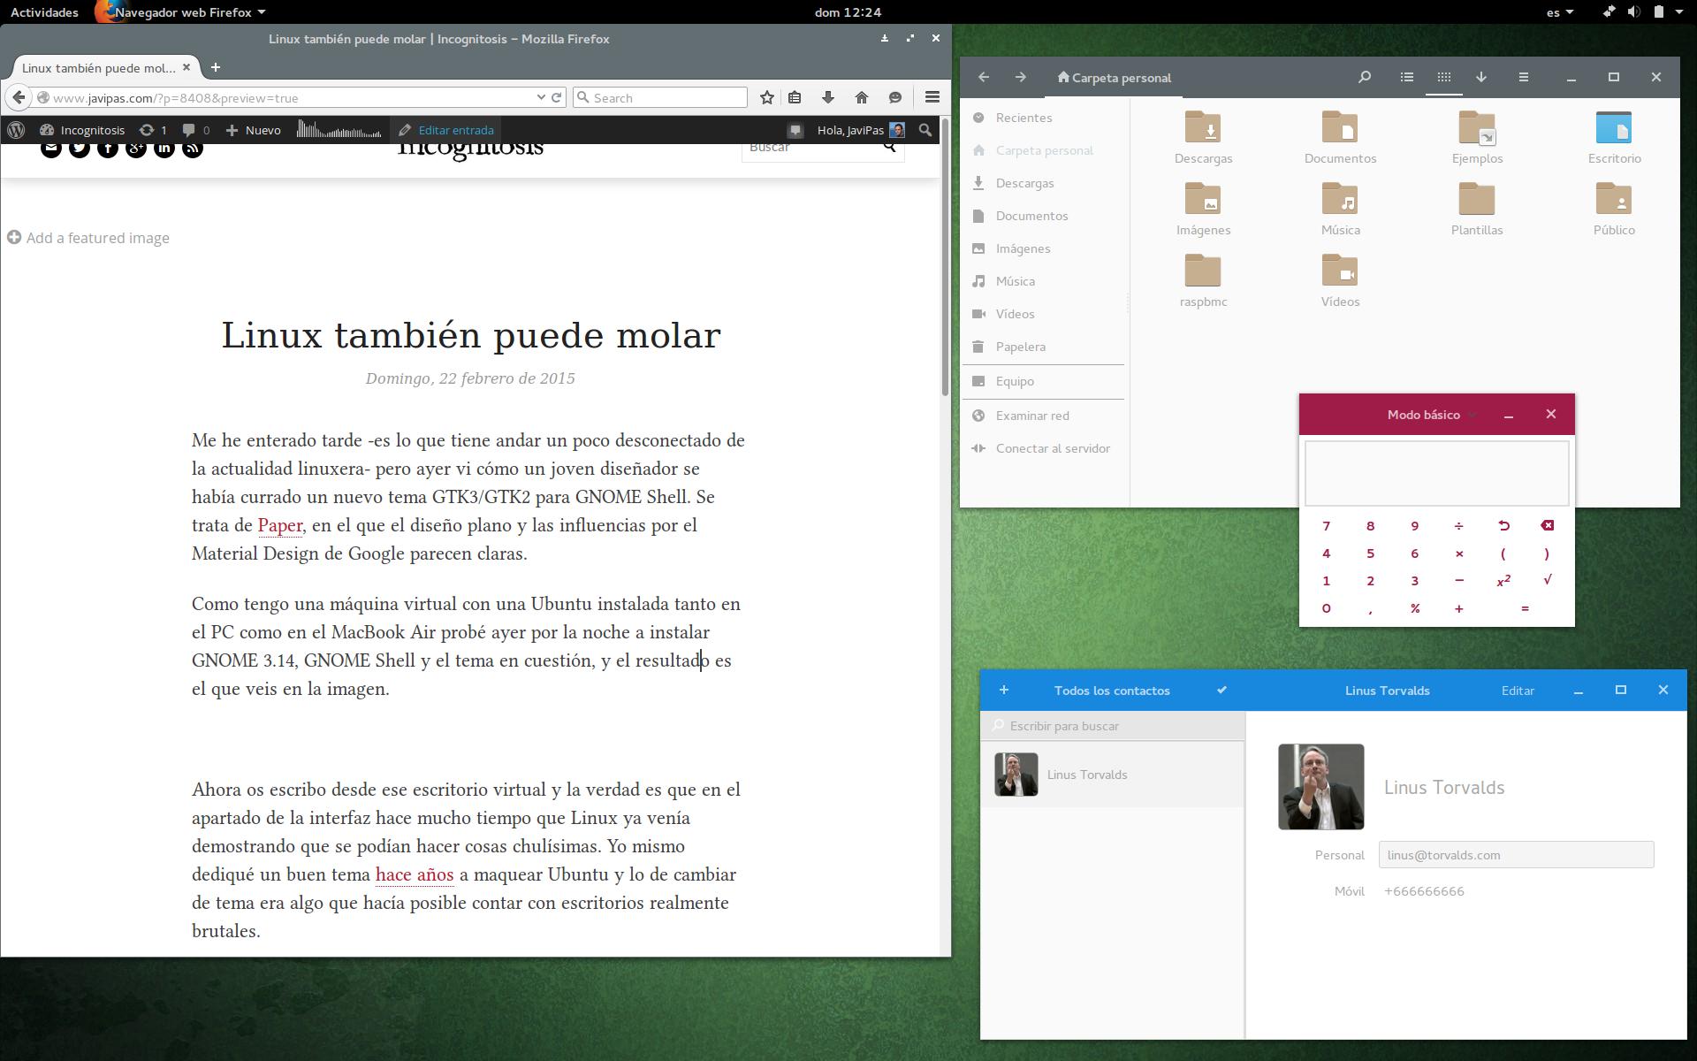Viewport: 1697px width, 1061px height.
Task: Click the Firefox bookmark star icon
Action: [766, 97]
